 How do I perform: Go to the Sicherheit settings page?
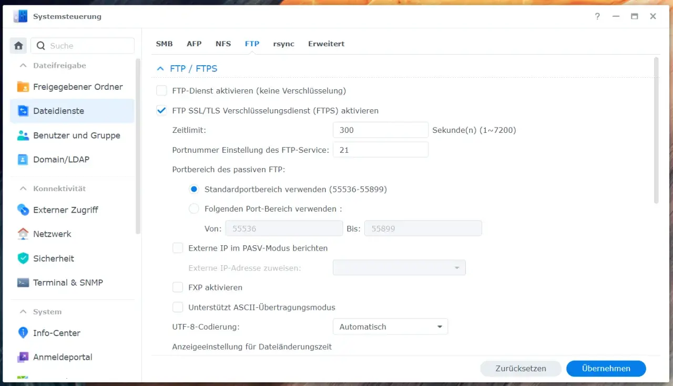click(72, 258)
